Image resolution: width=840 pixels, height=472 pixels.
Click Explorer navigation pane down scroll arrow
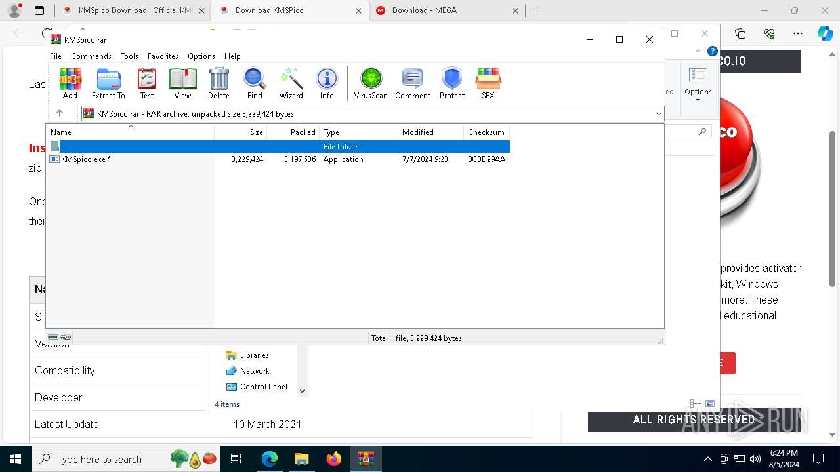tap(303, 391)
